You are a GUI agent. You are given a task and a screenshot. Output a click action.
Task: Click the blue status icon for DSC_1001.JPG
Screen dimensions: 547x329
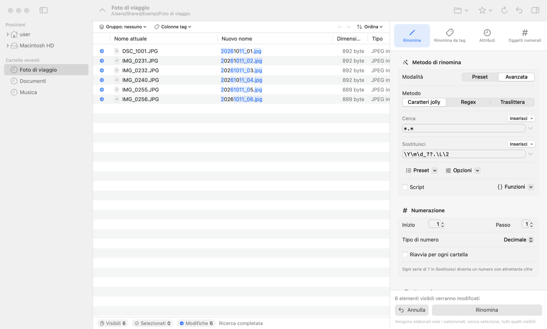click(102, 51)
